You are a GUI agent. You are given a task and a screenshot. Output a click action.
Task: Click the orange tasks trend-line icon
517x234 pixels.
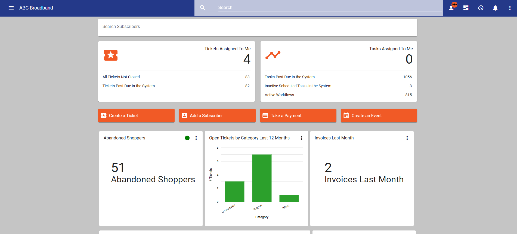[273, 55]
